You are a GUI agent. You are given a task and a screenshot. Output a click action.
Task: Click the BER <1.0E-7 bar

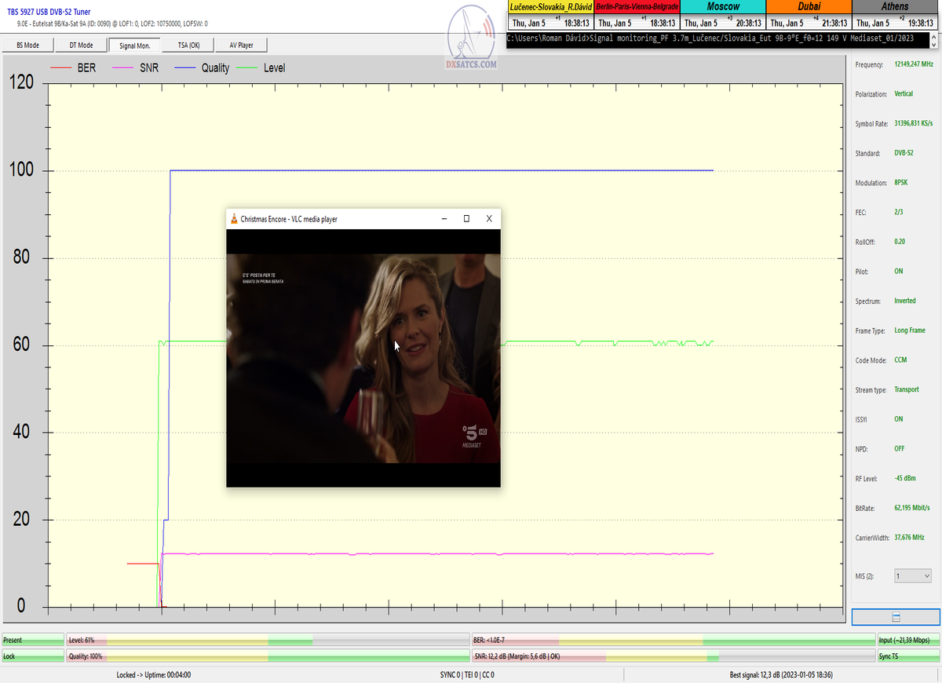coord(673,641)
